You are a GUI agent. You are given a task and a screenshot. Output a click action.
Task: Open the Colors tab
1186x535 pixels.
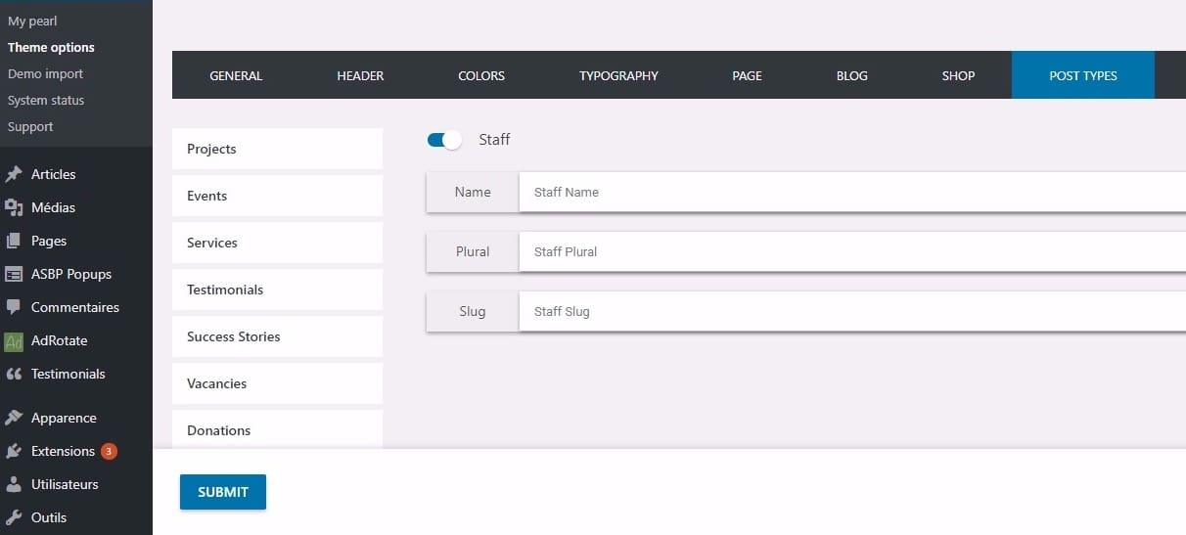click(x=481, y=75)
